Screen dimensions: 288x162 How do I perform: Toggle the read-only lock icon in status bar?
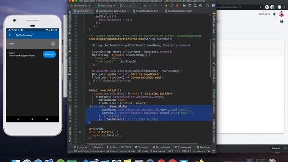click(x=208, y=151)
